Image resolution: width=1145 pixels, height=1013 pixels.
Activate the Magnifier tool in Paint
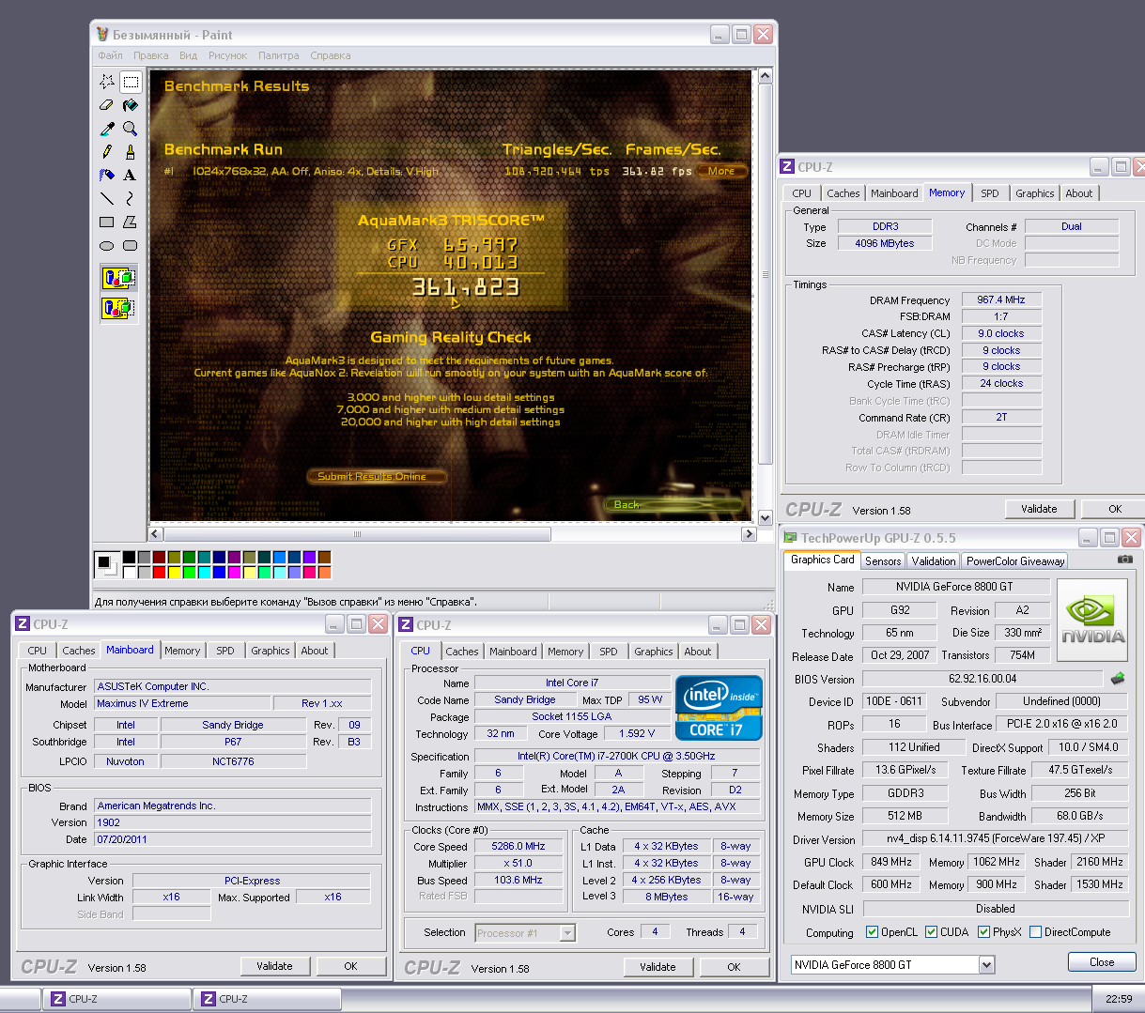click(x=131, y=129)
